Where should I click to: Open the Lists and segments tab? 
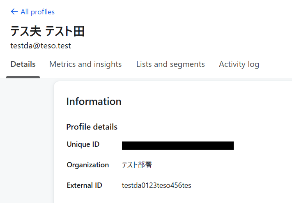(x=170, y=64)
